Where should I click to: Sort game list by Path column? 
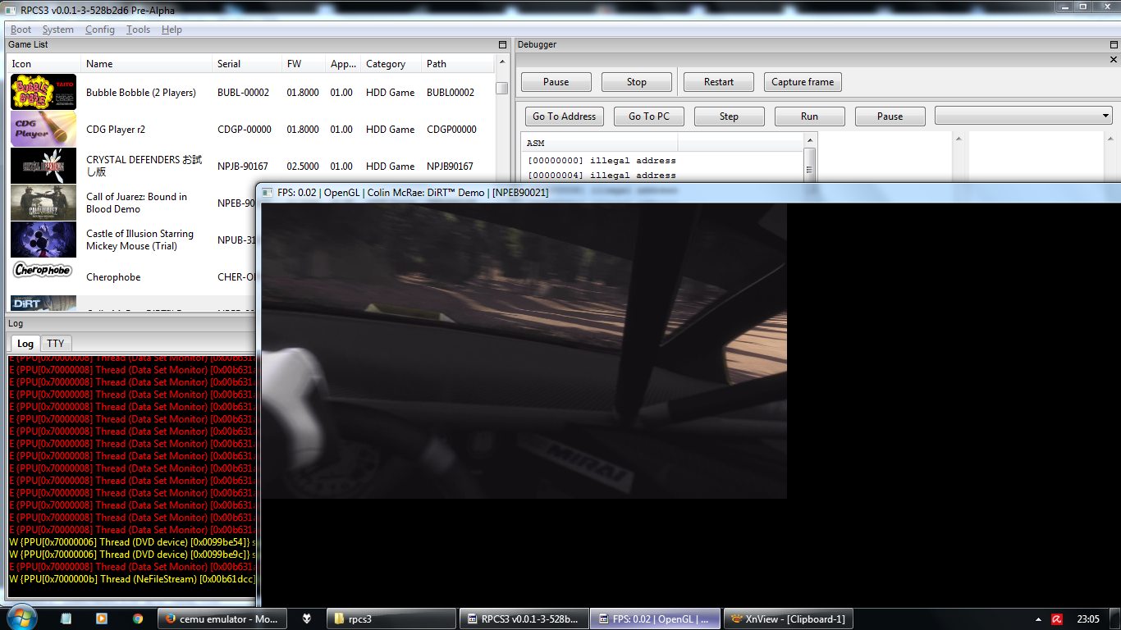pyautogui.click(x=457, y=64)
